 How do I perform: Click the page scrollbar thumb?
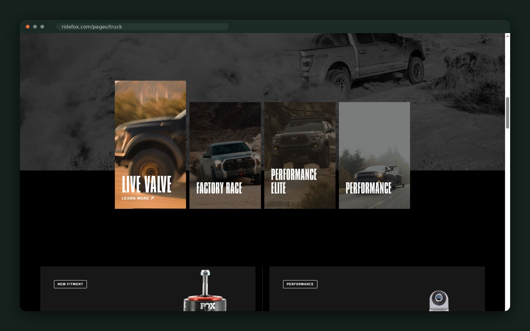click(507, 113)
